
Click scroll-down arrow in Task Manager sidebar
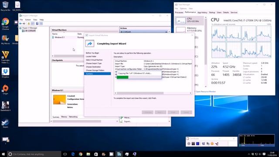pyautogui.click(x=206, y=86)
